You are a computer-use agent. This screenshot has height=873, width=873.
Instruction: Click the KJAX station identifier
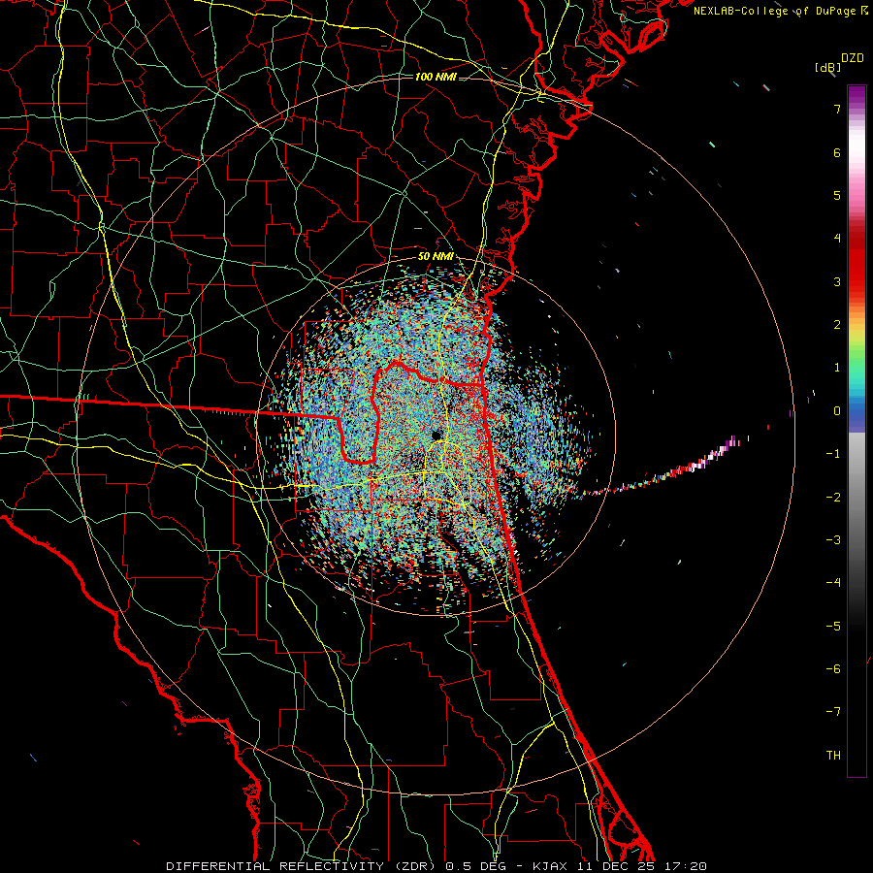click(550, 866)
